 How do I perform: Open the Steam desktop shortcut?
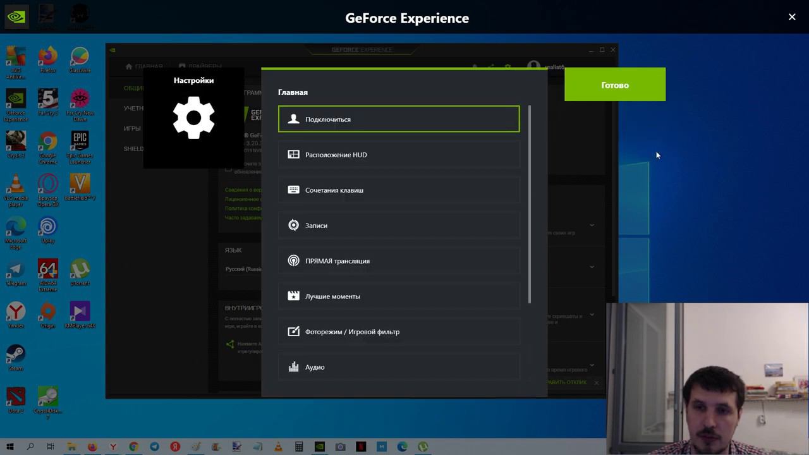point(16,357)
